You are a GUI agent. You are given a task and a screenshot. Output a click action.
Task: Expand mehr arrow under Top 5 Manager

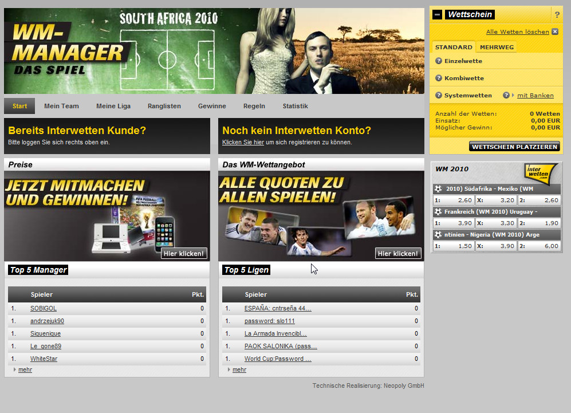[14, 369]
